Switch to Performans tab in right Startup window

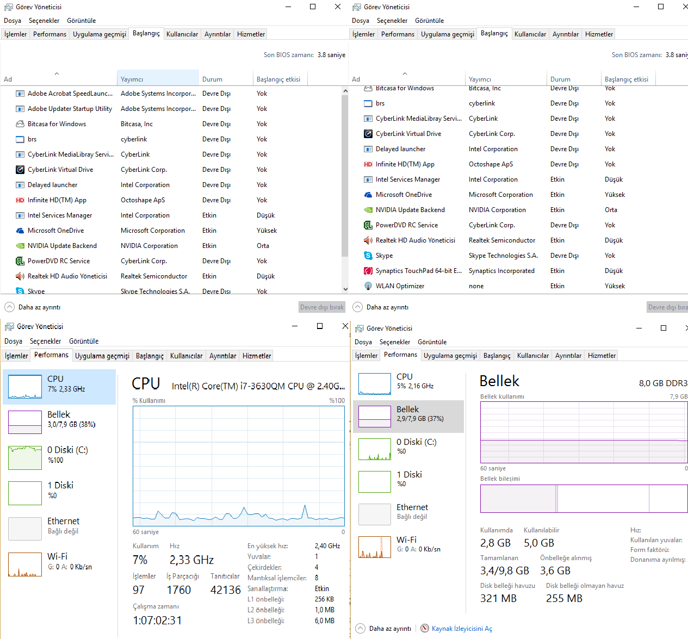pos(398,34)
